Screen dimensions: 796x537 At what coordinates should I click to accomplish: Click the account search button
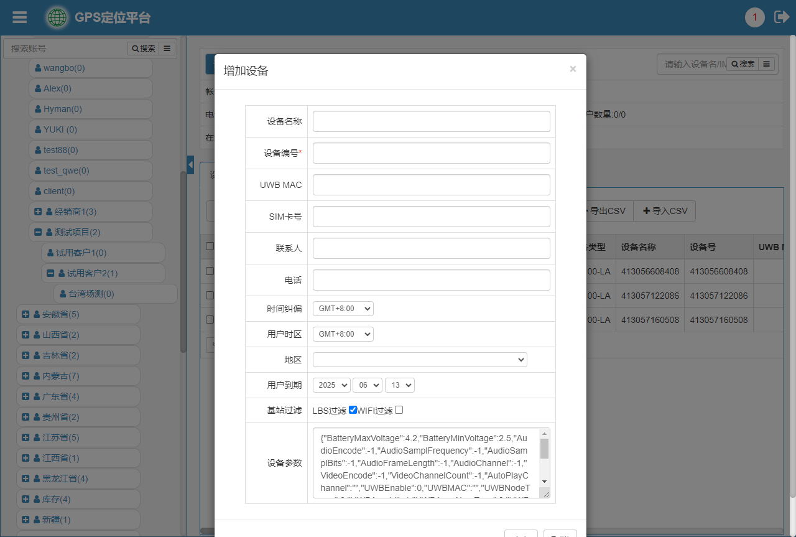[x=143, y=49]
